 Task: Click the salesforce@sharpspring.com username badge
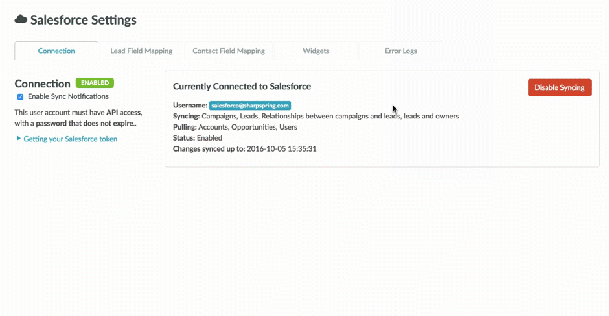click(x=249, y=106)
